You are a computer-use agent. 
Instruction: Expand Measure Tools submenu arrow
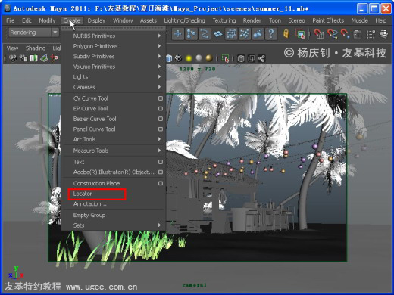pyautogui.click(x=159, y=151)
